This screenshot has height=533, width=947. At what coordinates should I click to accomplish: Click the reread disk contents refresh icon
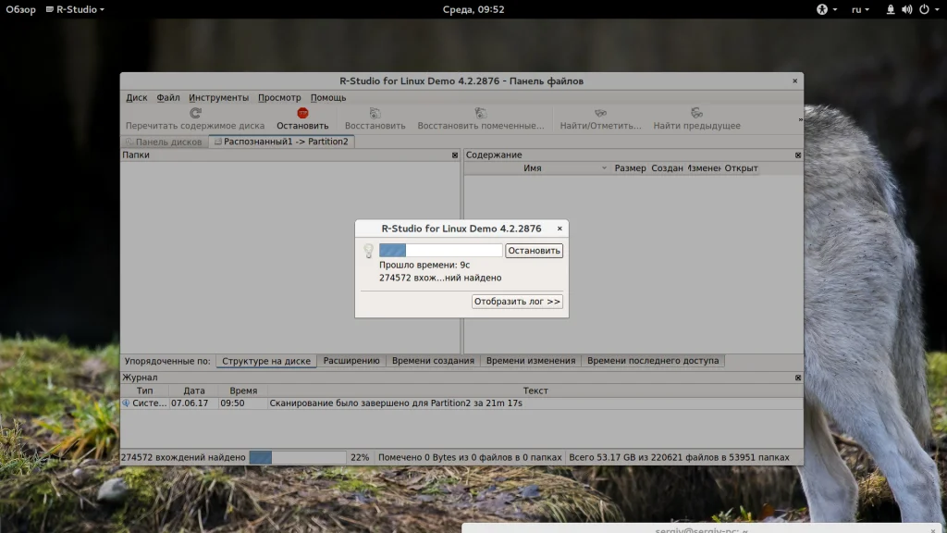pyautogui.click(x=195, y=113)
